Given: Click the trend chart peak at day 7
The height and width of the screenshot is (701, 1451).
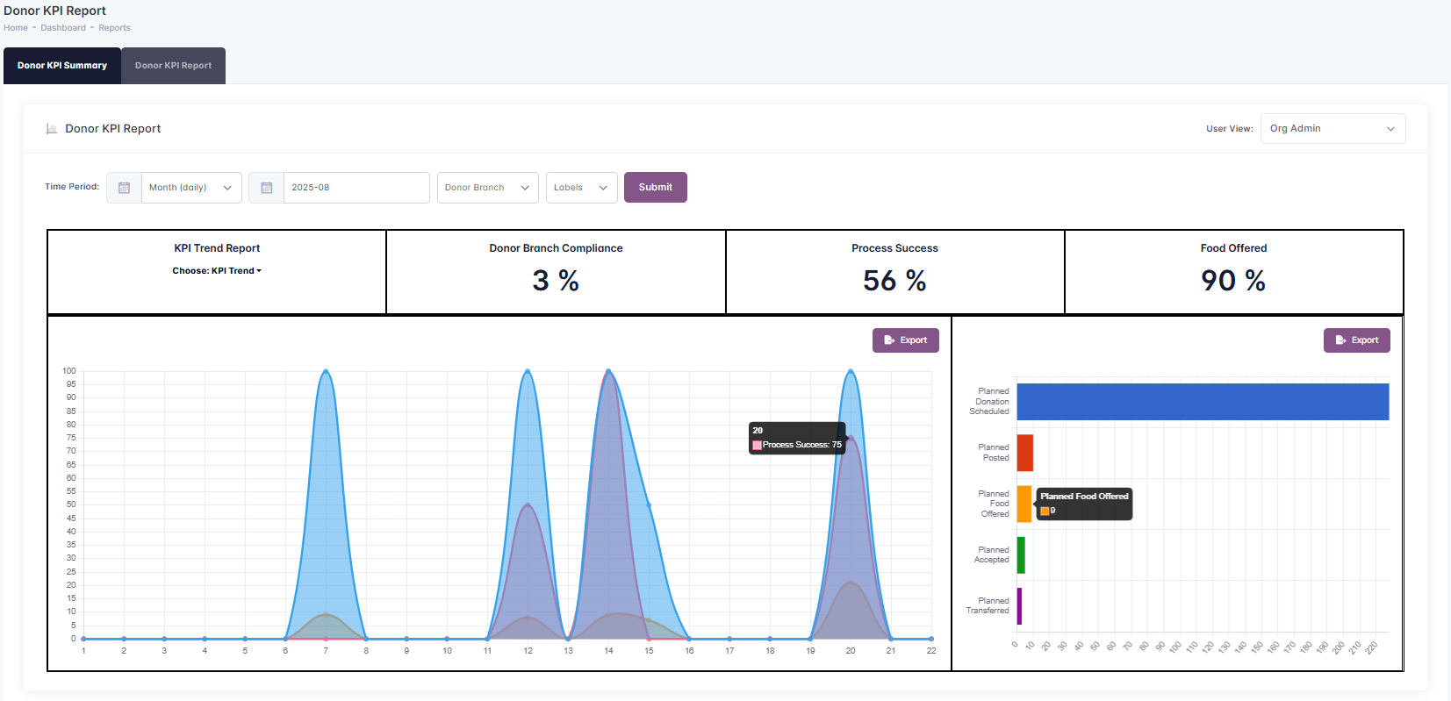Looking at the screenshot, I should (326, 371).
